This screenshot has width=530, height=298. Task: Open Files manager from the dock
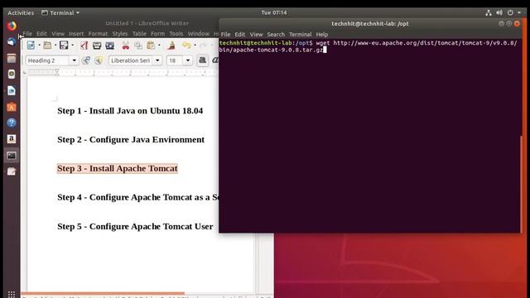(x=12, y=58)
